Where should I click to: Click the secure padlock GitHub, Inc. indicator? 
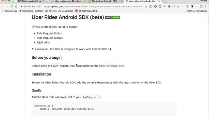(x=31, y=7)
